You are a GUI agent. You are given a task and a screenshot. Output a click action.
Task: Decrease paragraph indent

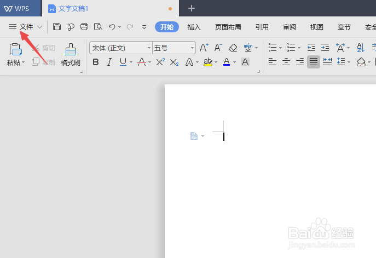pos(311,48)
